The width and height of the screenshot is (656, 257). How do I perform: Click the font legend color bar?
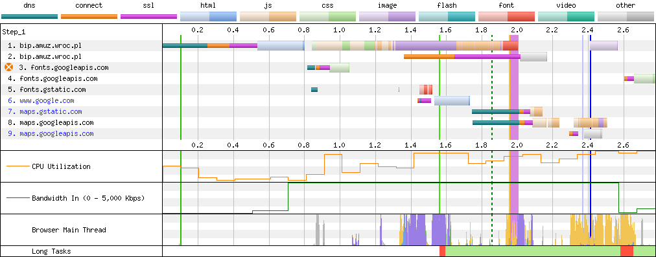(507, 16)
